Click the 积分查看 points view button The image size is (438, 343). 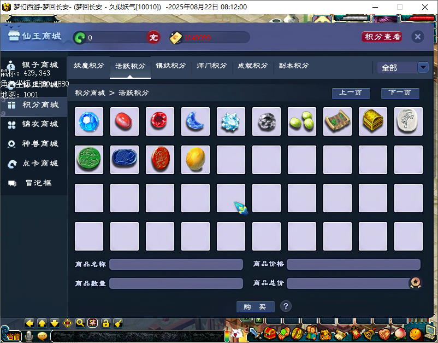coord(382,37)
